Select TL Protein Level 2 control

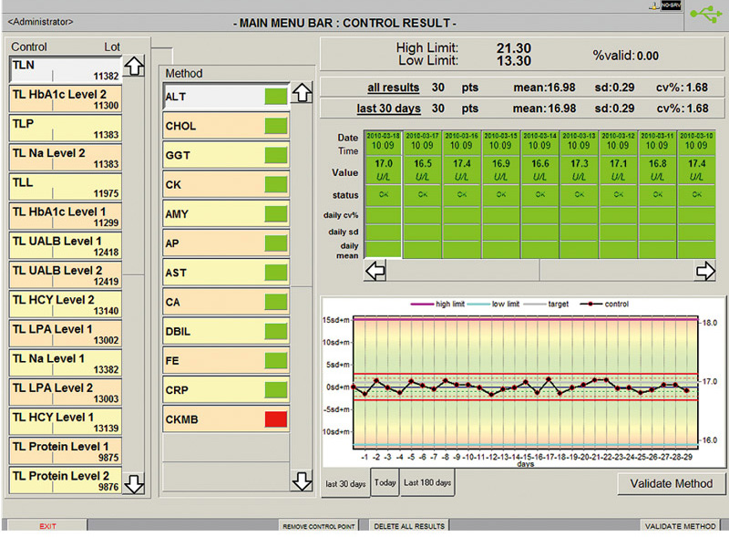[x=66, y=480]
